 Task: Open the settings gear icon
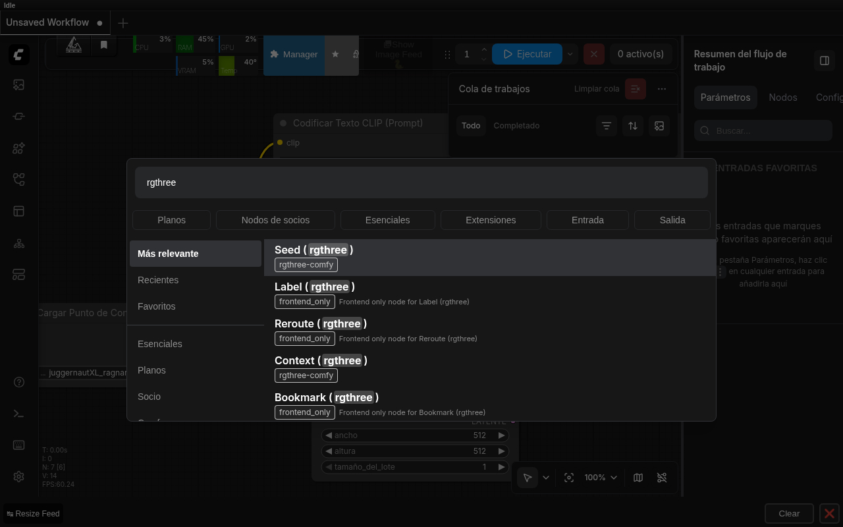click(x=19, y=476)
